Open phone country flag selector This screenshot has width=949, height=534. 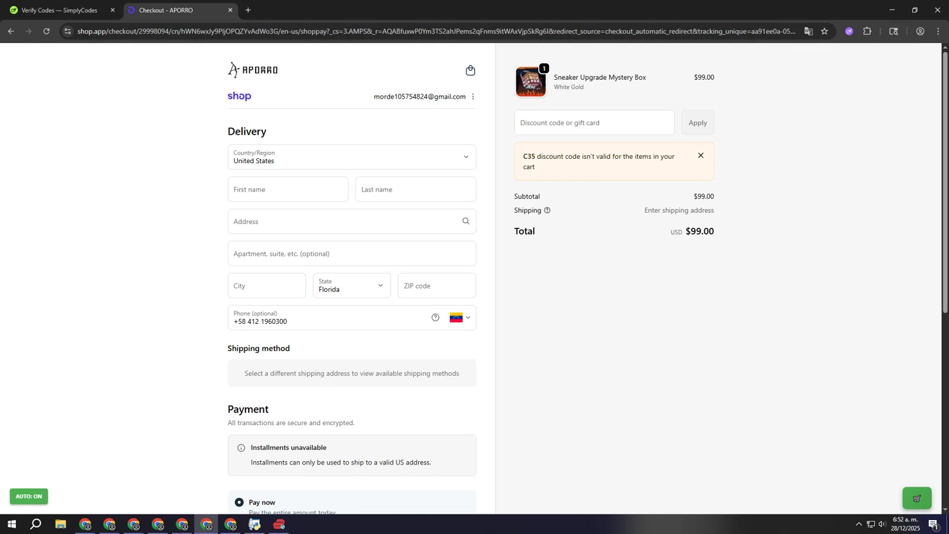pyautogui.click(x=460, y=318)
